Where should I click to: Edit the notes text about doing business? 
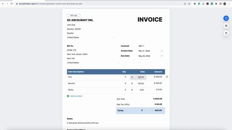[83, 123]
